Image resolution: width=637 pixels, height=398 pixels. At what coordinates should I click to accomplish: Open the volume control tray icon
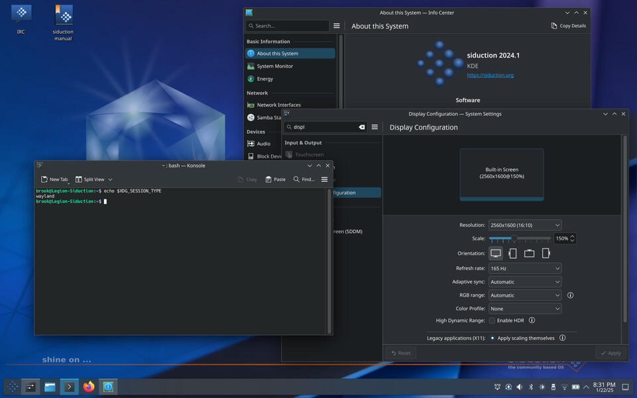(x=520, y=387)
